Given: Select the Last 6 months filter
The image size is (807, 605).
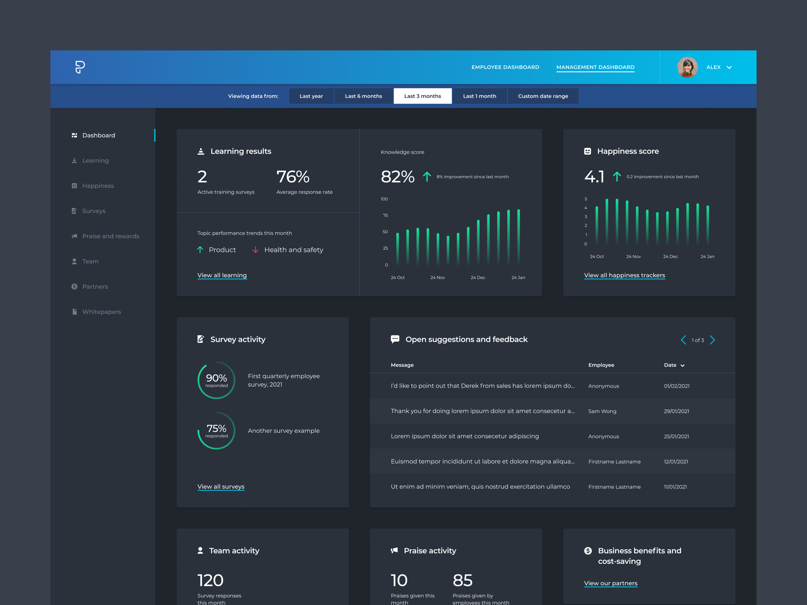Looking at the screenshot, I should pyautogui.click(x=363, y=96).
